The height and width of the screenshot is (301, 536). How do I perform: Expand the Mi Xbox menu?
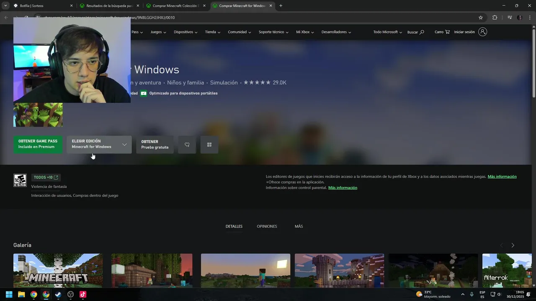point(305,32)
